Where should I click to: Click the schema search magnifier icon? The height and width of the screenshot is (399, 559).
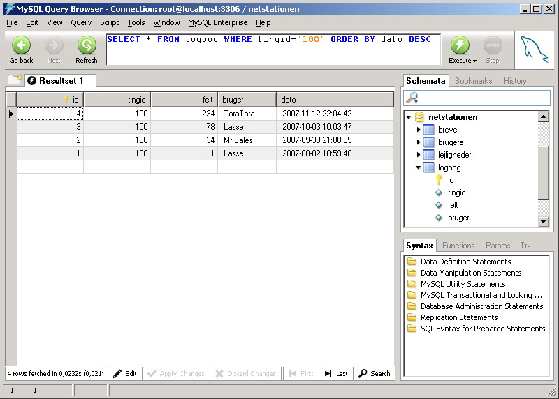tap(412, 98)
